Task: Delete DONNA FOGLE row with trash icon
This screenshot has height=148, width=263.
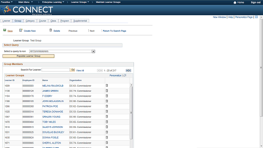Action: pos(107,138)
